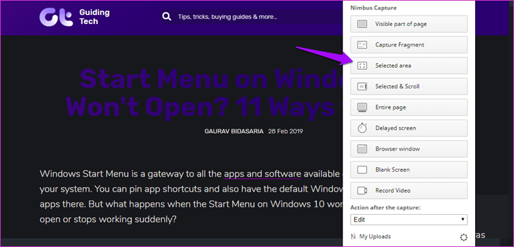Image resolution: width=514 pixels, height=247 pixels.
Task: Click the 'Guiding Tech' site name text
Action: pyautogui.click(x=94, y=17)
